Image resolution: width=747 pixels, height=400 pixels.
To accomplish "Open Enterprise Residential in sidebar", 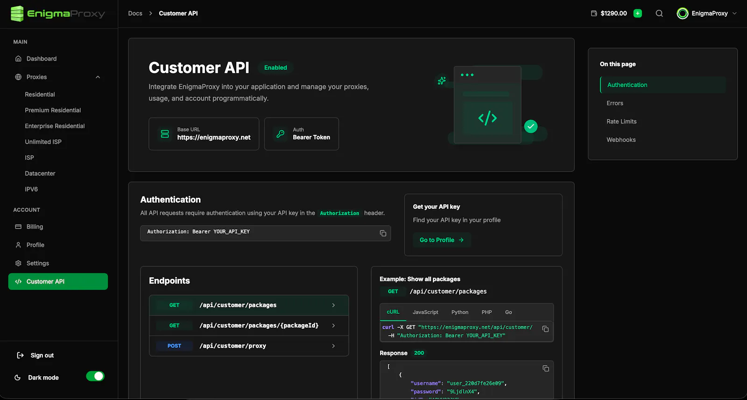I will 55,126.
